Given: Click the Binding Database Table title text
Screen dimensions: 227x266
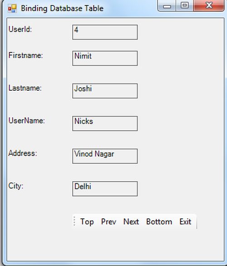Looking at the screenshot, I should pyautogui.click(x=62, y=9).
